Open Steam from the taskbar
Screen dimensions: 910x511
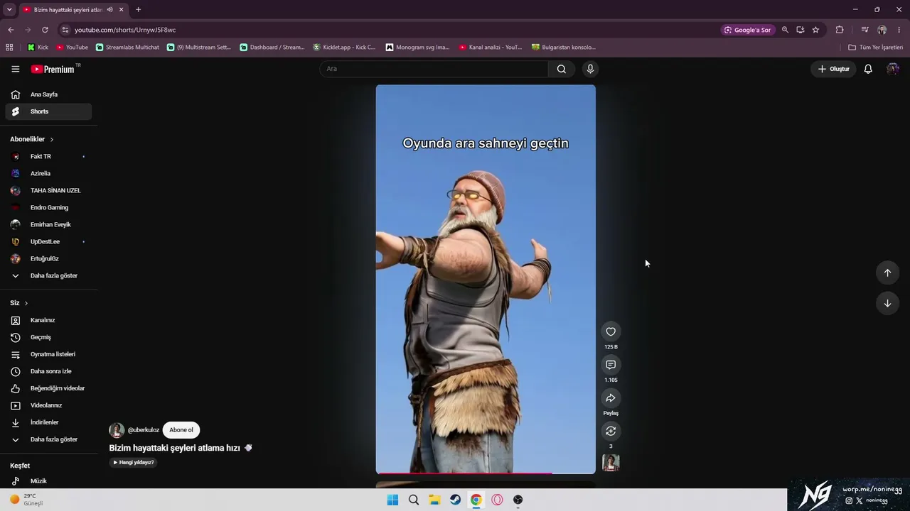455,500
